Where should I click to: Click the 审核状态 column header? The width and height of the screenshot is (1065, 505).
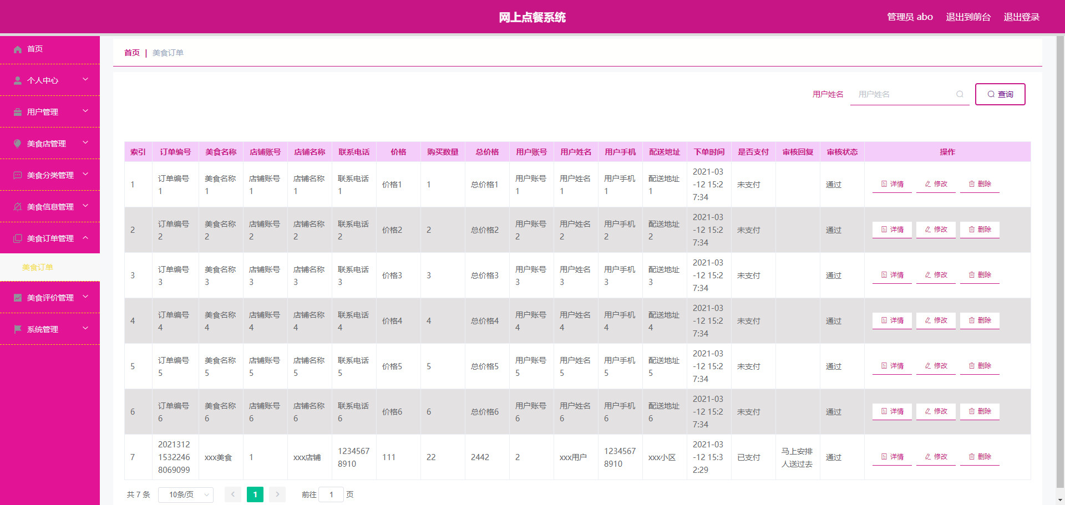pyautogui.click(x=842, y=152)
